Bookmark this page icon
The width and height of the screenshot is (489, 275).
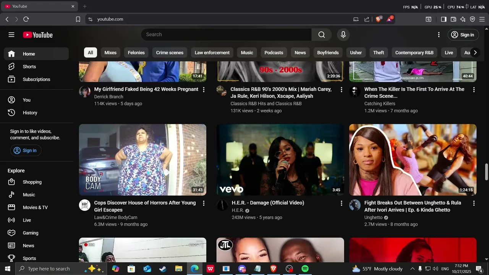click(x=78, y=19)
